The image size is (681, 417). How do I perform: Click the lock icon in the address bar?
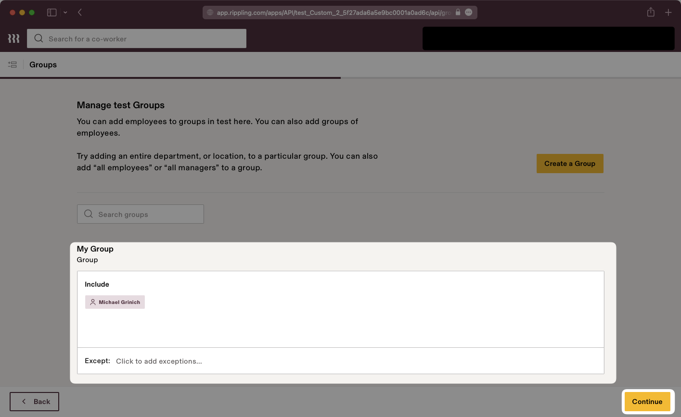457,12
